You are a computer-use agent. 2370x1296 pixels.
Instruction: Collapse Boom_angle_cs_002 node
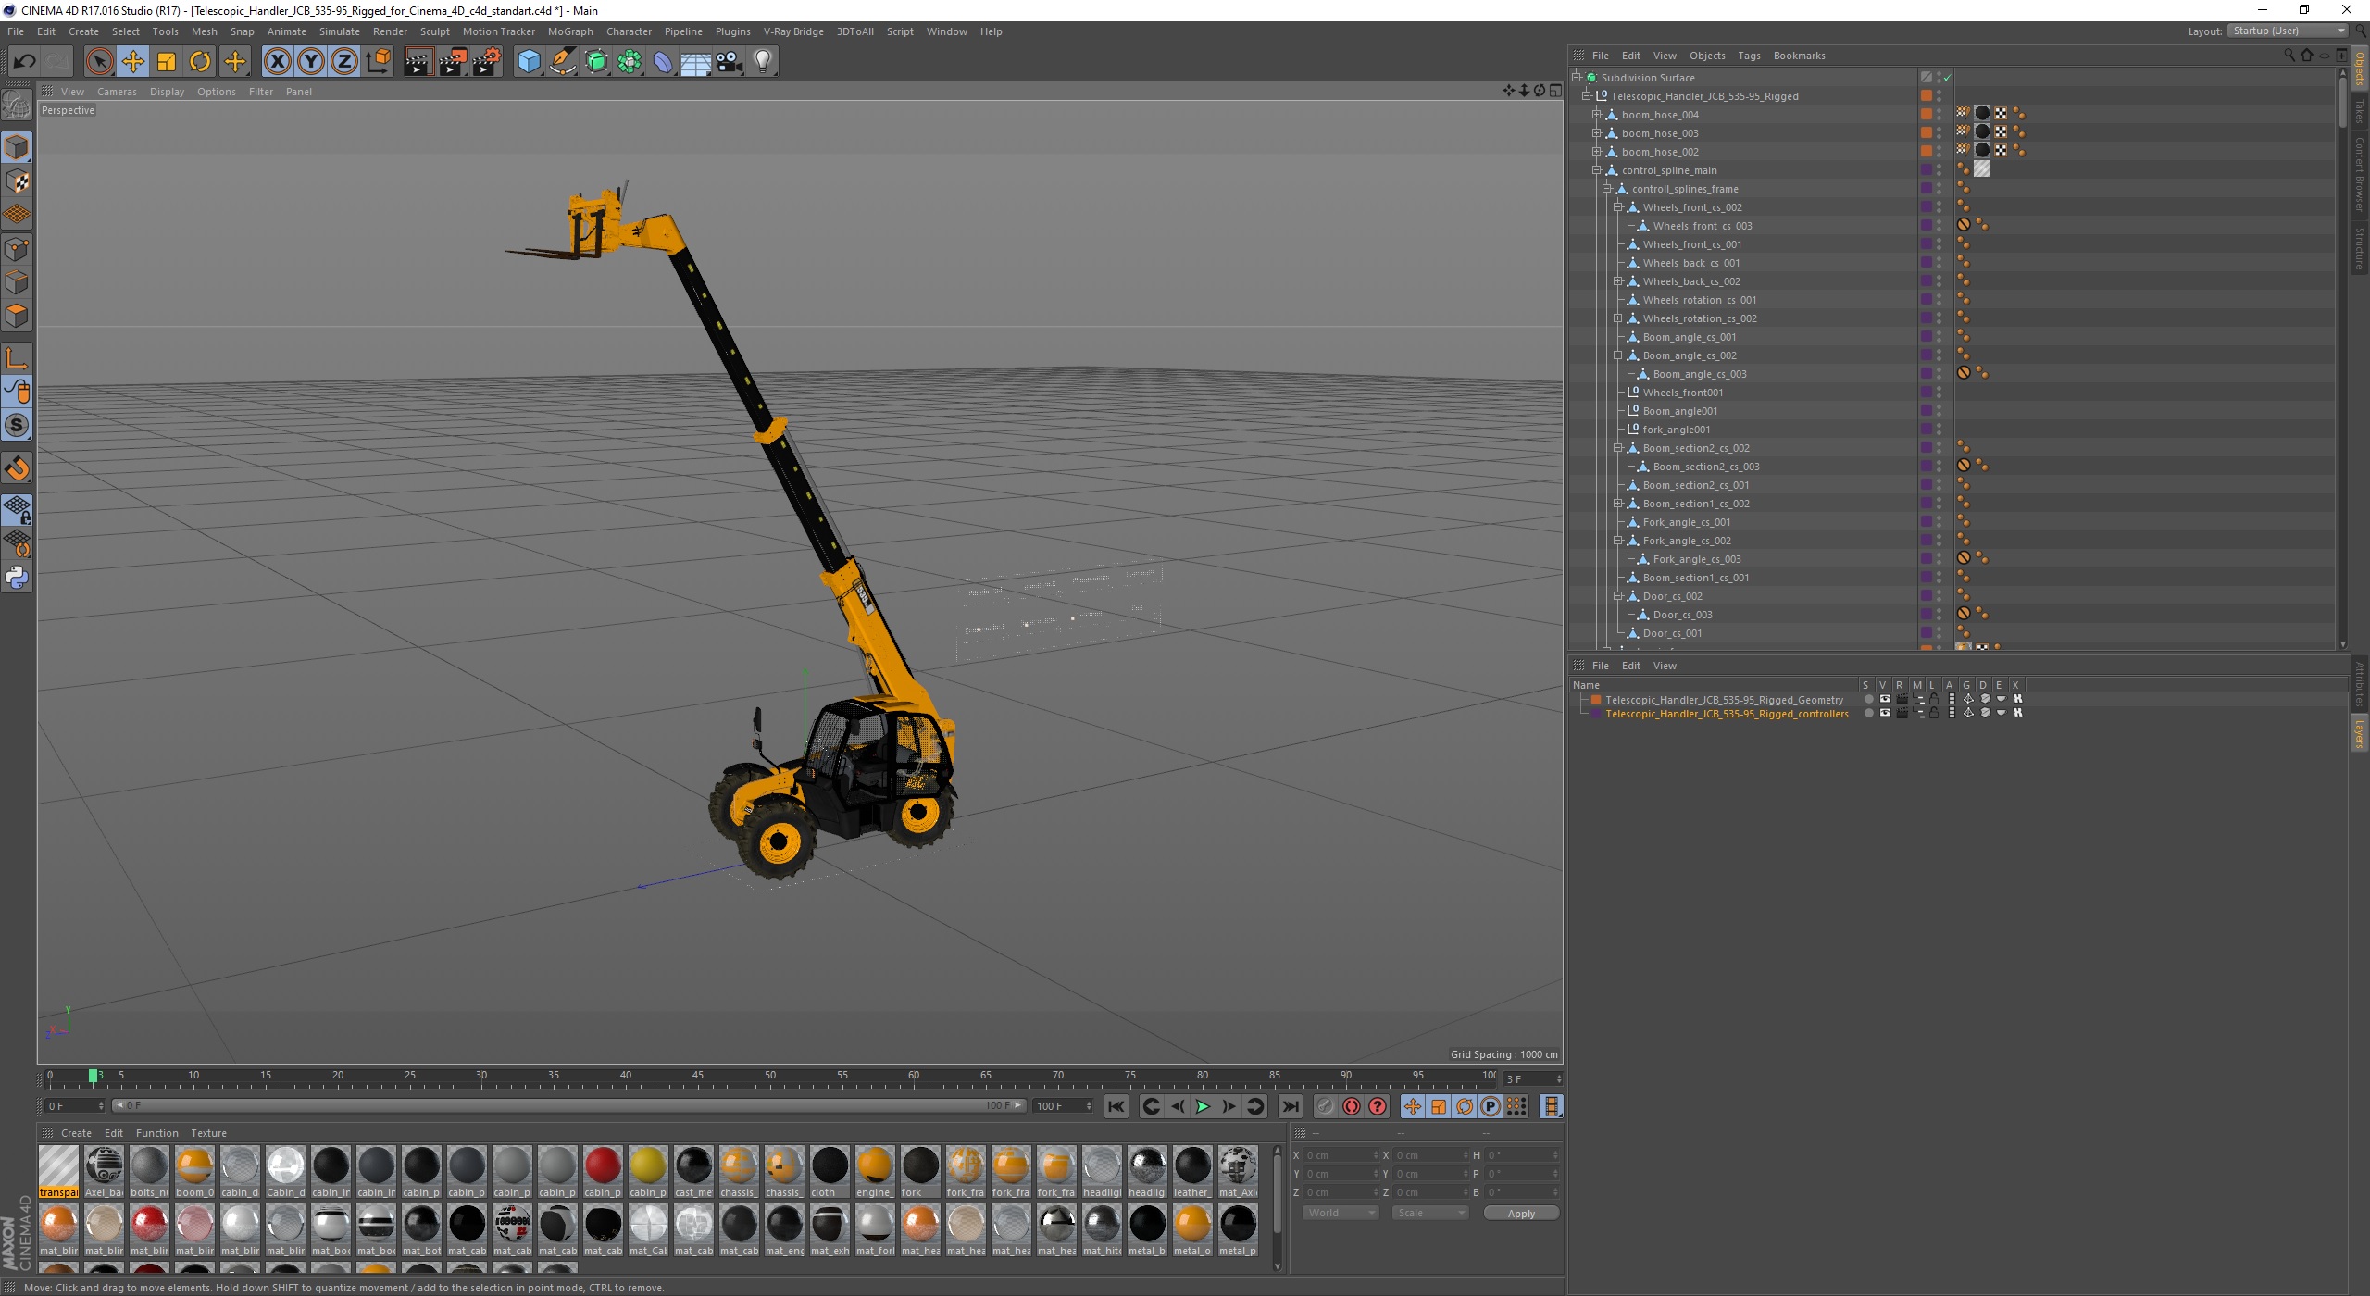[x=1617, y=355]
